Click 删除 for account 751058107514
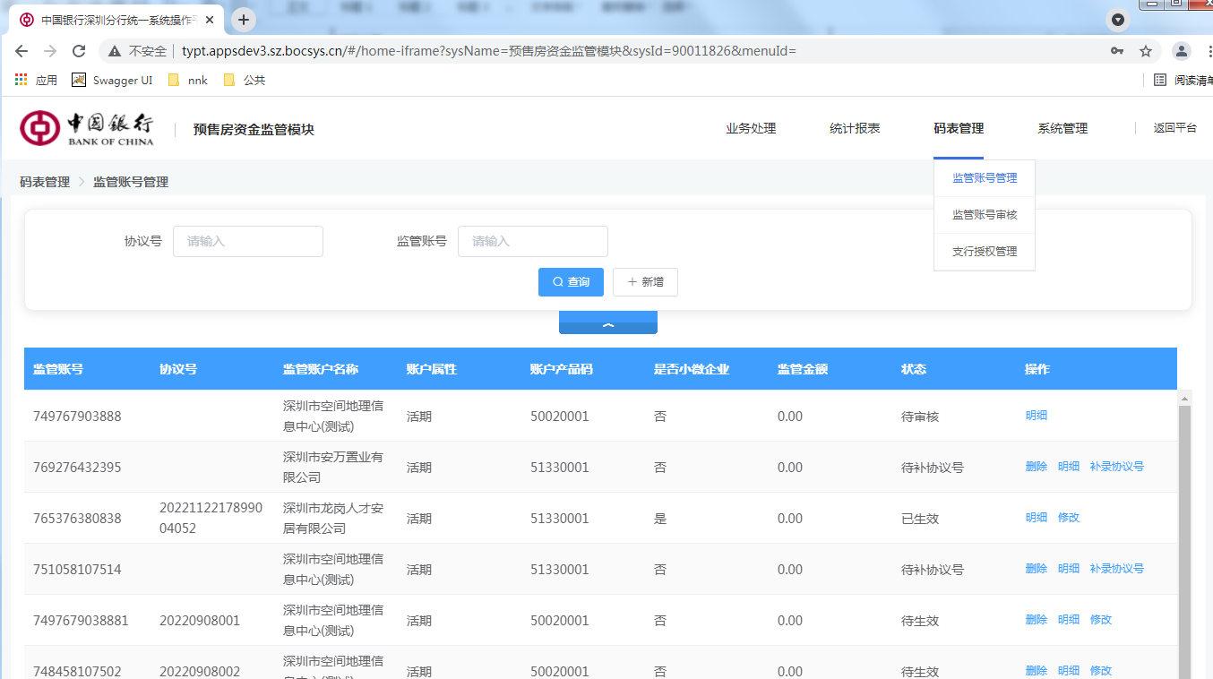The height and width of the screenshot is (679, 1213). [x=1037, y=569]
